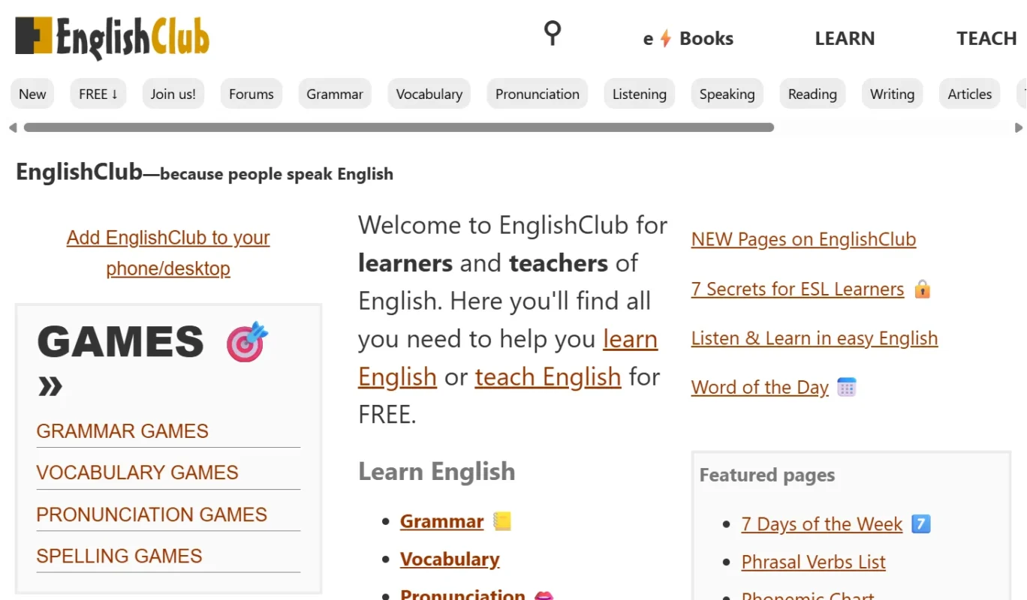The height and width of the screenshot is (600, 1027).
Task: Open the TEACH menu
Action: pyautogui.click(x=986, y=37)
